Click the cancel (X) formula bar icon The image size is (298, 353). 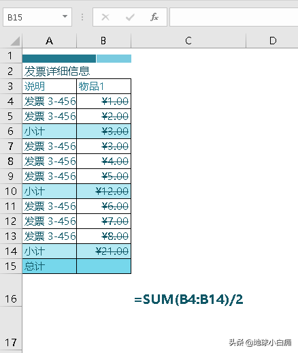point(105,17)
